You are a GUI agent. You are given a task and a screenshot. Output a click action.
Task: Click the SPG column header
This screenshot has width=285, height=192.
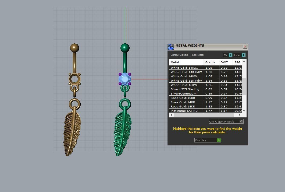tap(237, 62)
